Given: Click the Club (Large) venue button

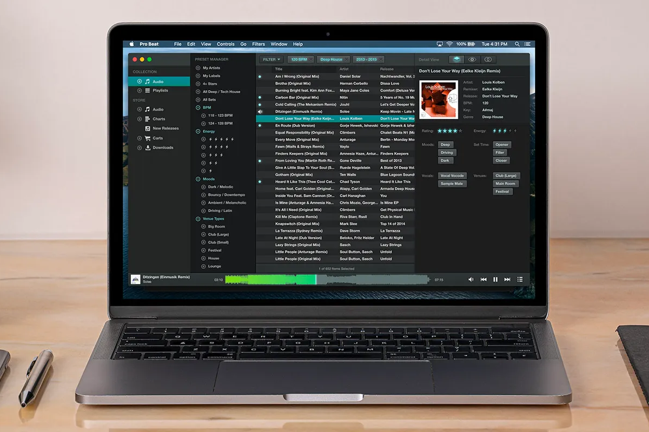Looking at the screenshot, I should click(506, 175).
